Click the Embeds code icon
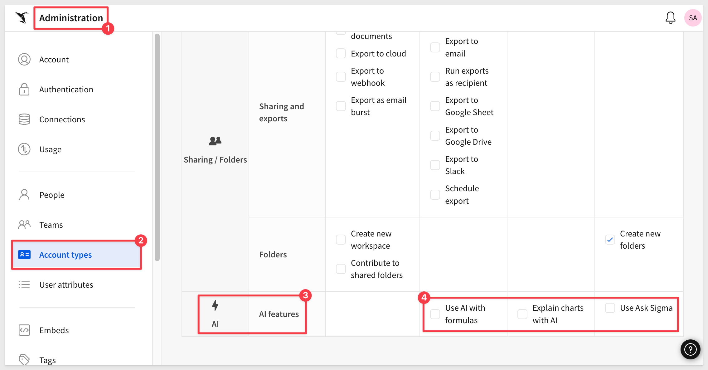The height and width of the screenshot is (370, 708). pos(24,330)
